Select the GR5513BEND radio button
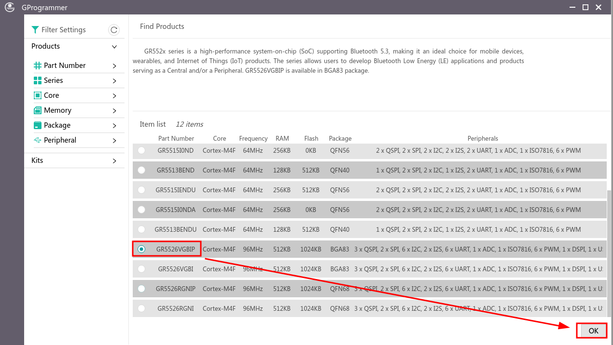The height and width of the screenshot is (345, 613). (x=141, y=170)
